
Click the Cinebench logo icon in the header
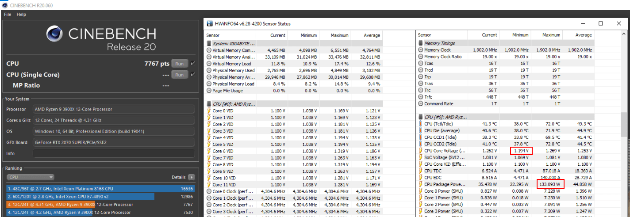[55, 34]
